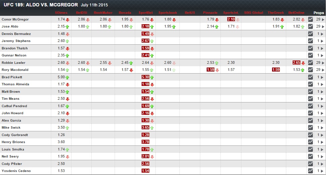This screenshot has width=326, height=175.
Task: Open the odds chart icon for John Howard
Action: click(x=310, y=113)
